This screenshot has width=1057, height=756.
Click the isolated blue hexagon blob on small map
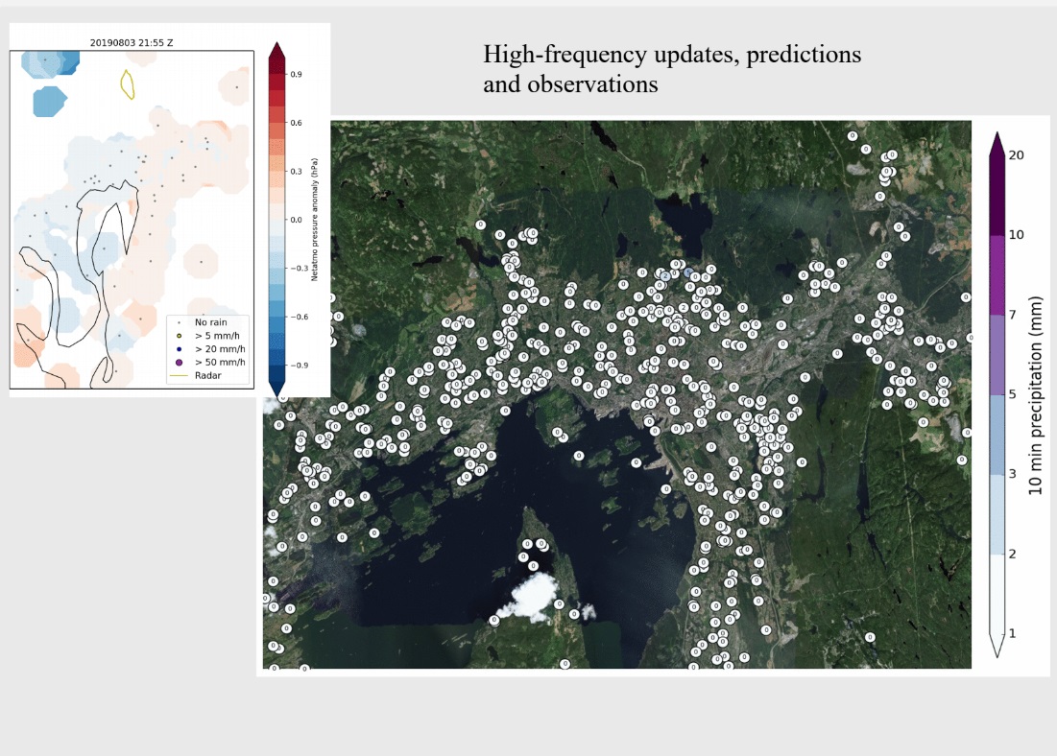pyautogui.click(x=50, y=101)
